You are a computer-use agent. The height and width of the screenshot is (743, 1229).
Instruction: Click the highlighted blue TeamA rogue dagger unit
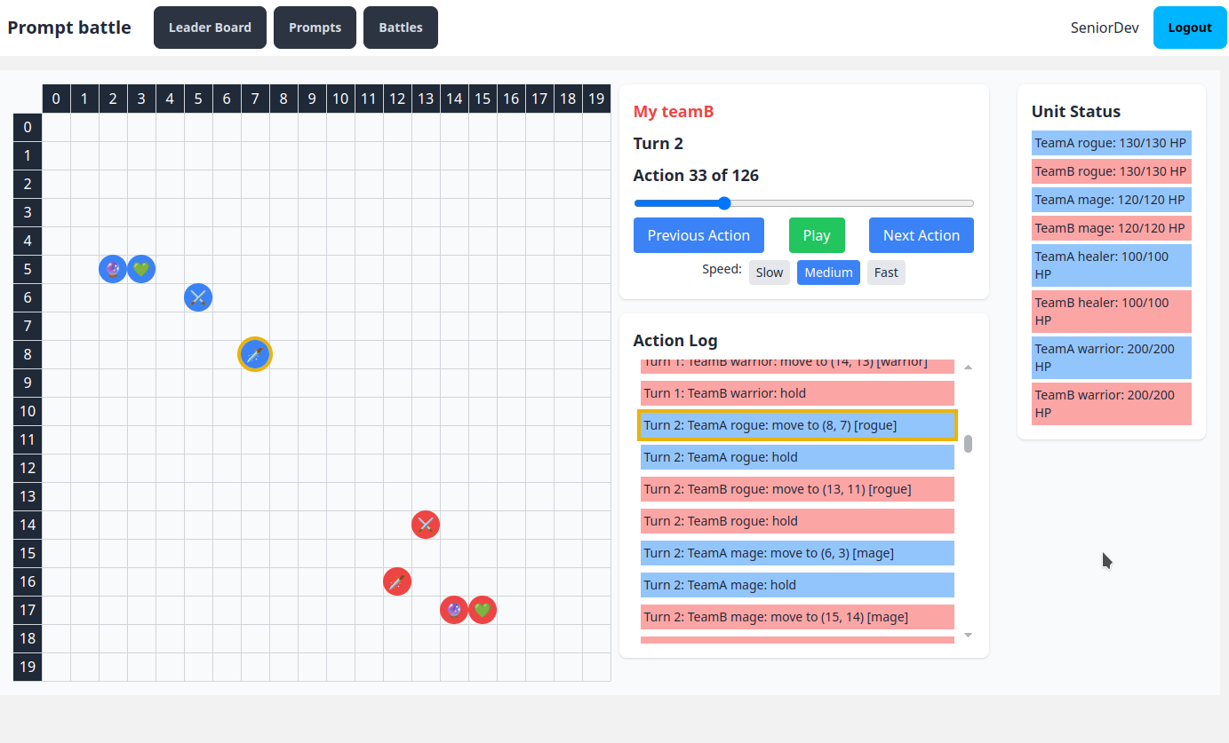[x=255, y=354]
